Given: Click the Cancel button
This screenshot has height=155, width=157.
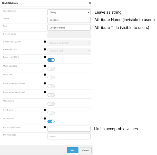Looking at the screenshot, I should point(86,150).
